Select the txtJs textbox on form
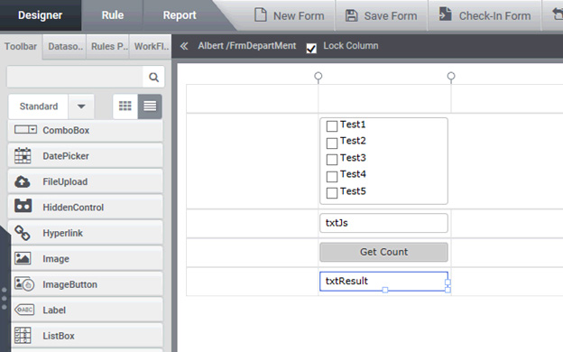Image resolution: width=563 pixels, height=352 pixels. pos(383,223)
